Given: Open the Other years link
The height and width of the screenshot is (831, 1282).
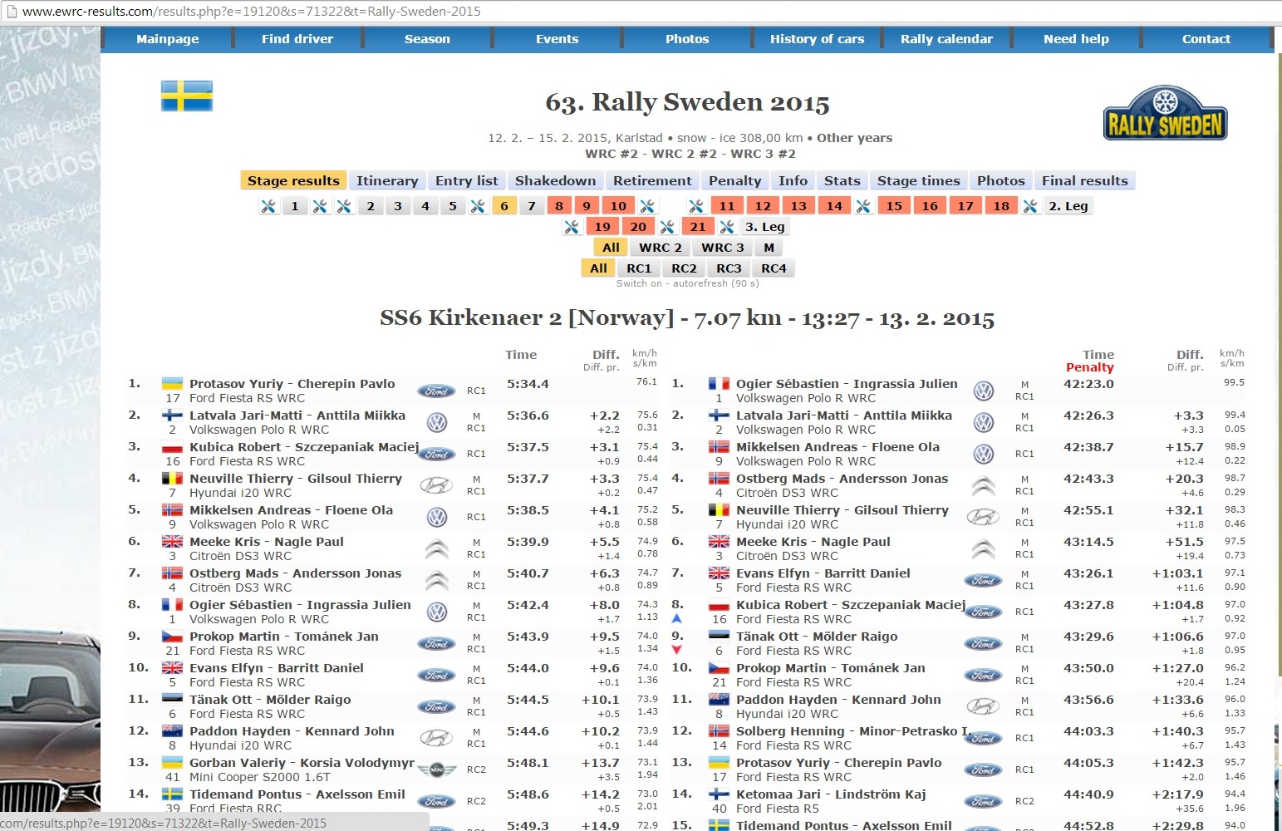Looking at the screenshot, I should click(854, 138).
